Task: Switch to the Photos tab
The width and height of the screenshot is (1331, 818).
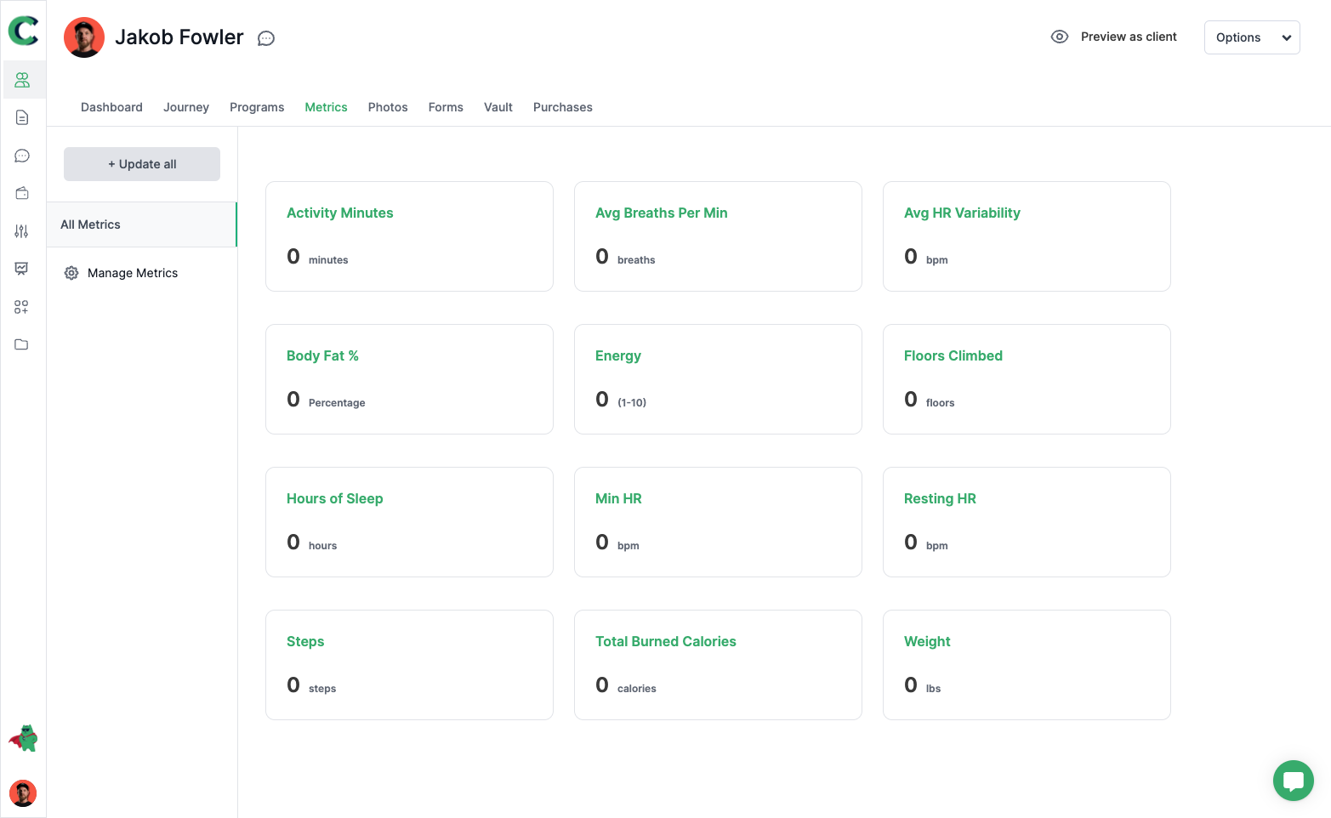Action: point(388,107)
